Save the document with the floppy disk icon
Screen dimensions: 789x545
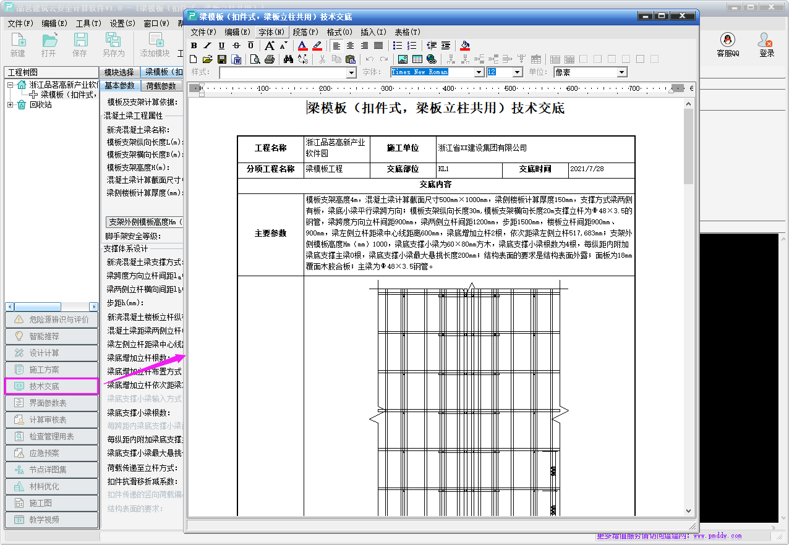(222, 59)
